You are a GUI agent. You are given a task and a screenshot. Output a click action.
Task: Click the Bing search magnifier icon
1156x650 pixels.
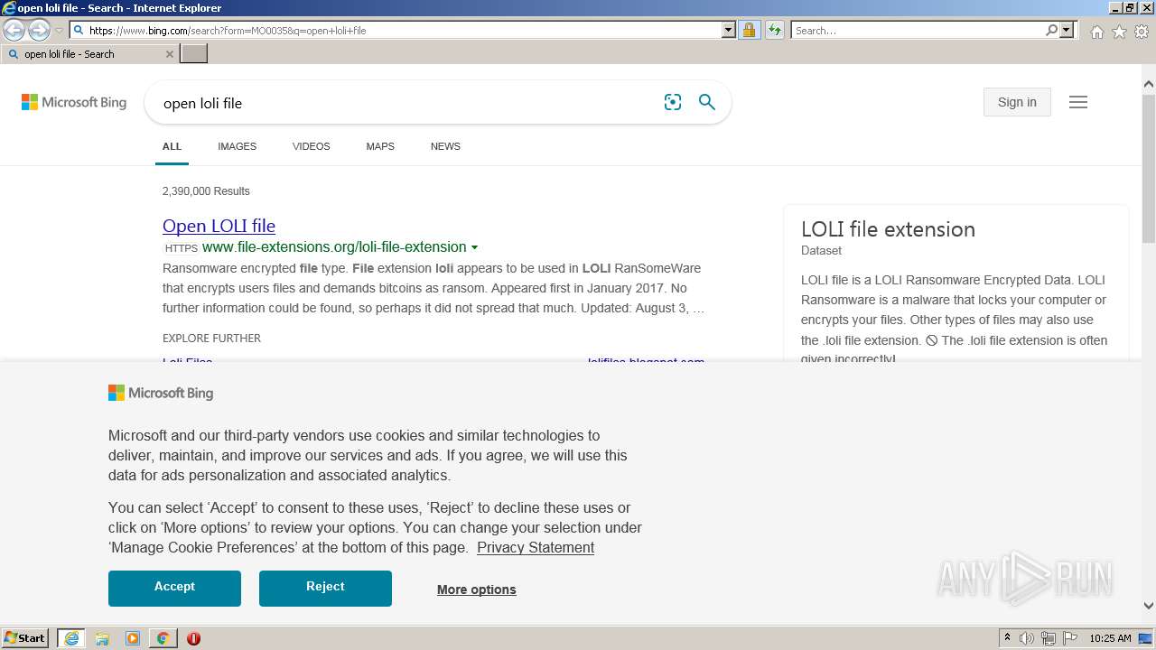pyautogui.click(x=707, y=102)
